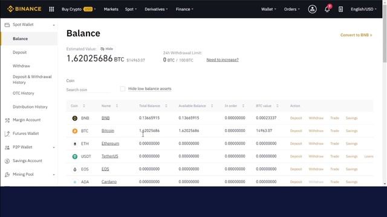Expand the Mining Pool section arrow
The image size is (387, 217).
click(54, 175)
